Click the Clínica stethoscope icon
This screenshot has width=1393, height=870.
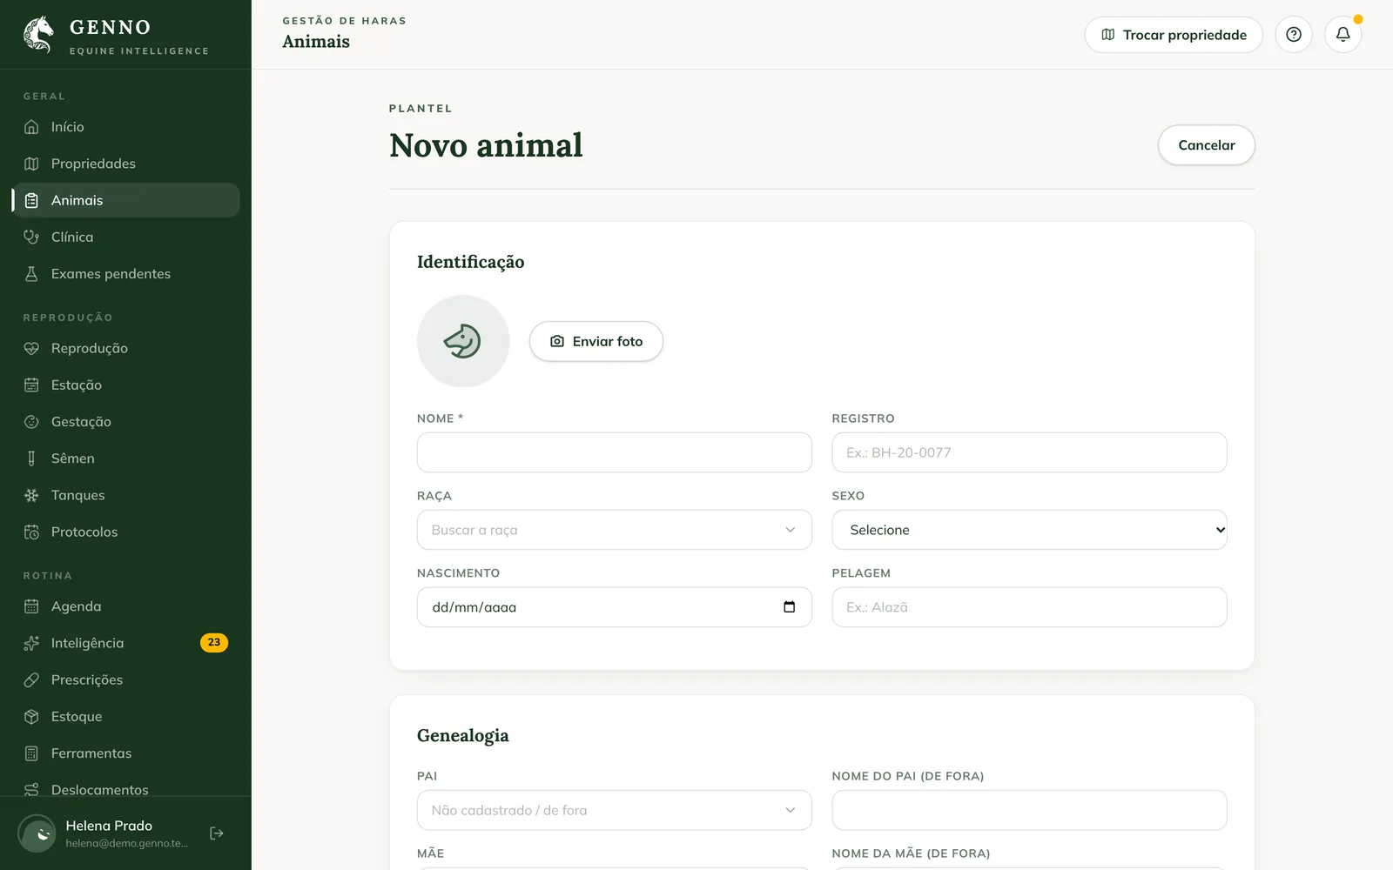(31, 237)
